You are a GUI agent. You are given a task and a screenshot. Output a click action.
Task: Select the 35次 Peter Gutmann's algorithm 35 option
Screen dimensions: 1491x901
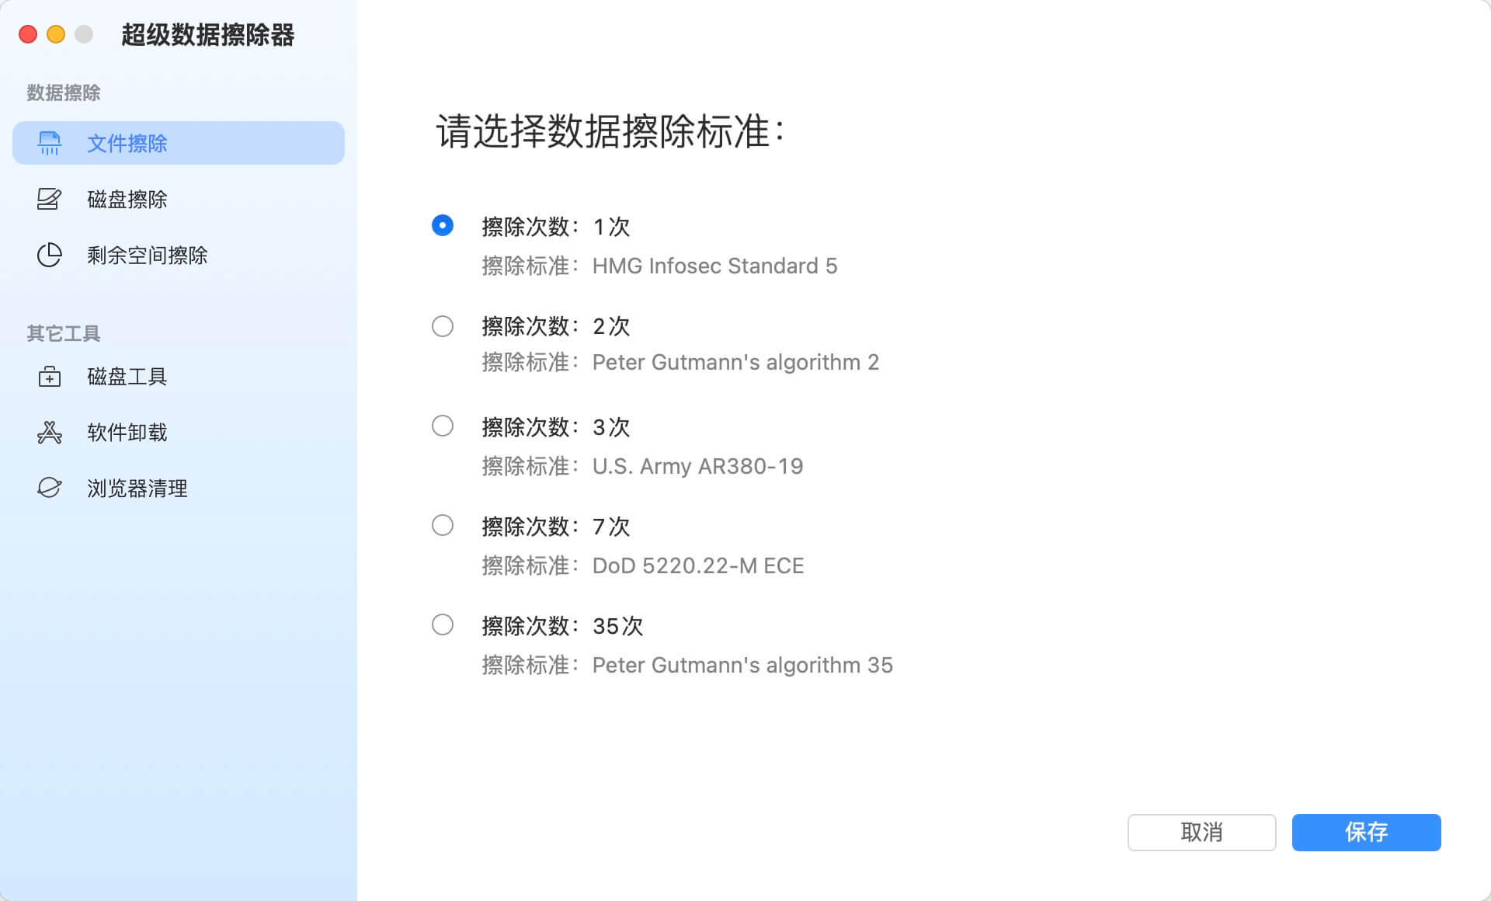443,625
